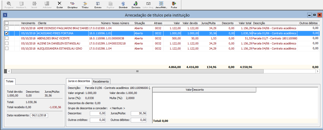Check the AIME DIONISIO PAGLIARINI row checkbox
The image size is (323, 130).
[7, 28]
